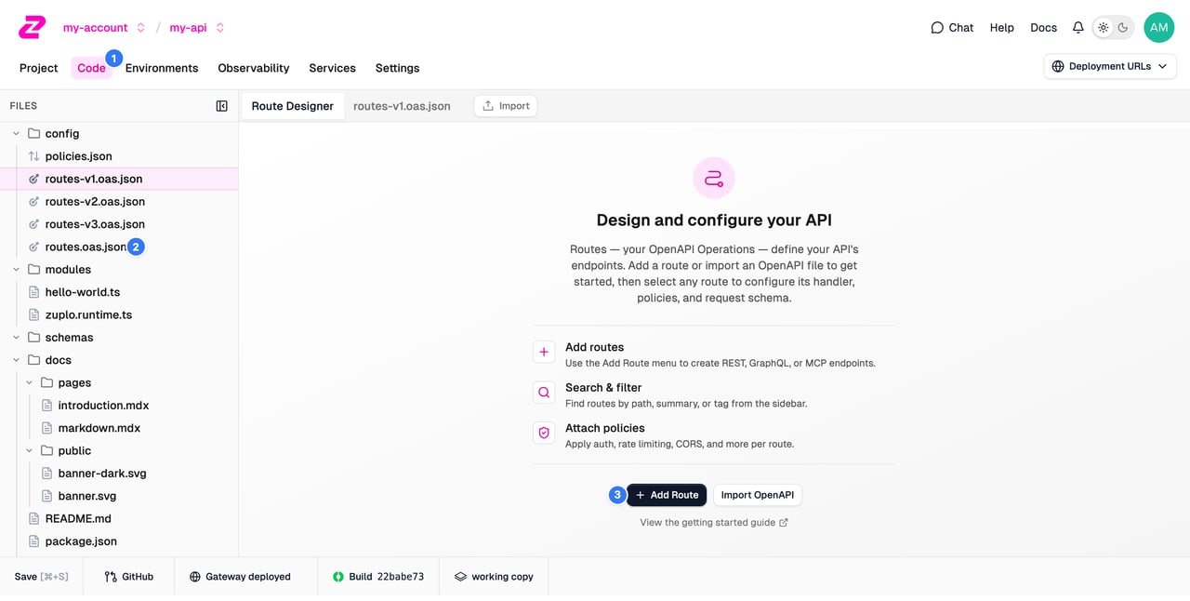Screen dimensions: 1190x601
Task: Click the Gateway deployed status
Action: [240, 577]
